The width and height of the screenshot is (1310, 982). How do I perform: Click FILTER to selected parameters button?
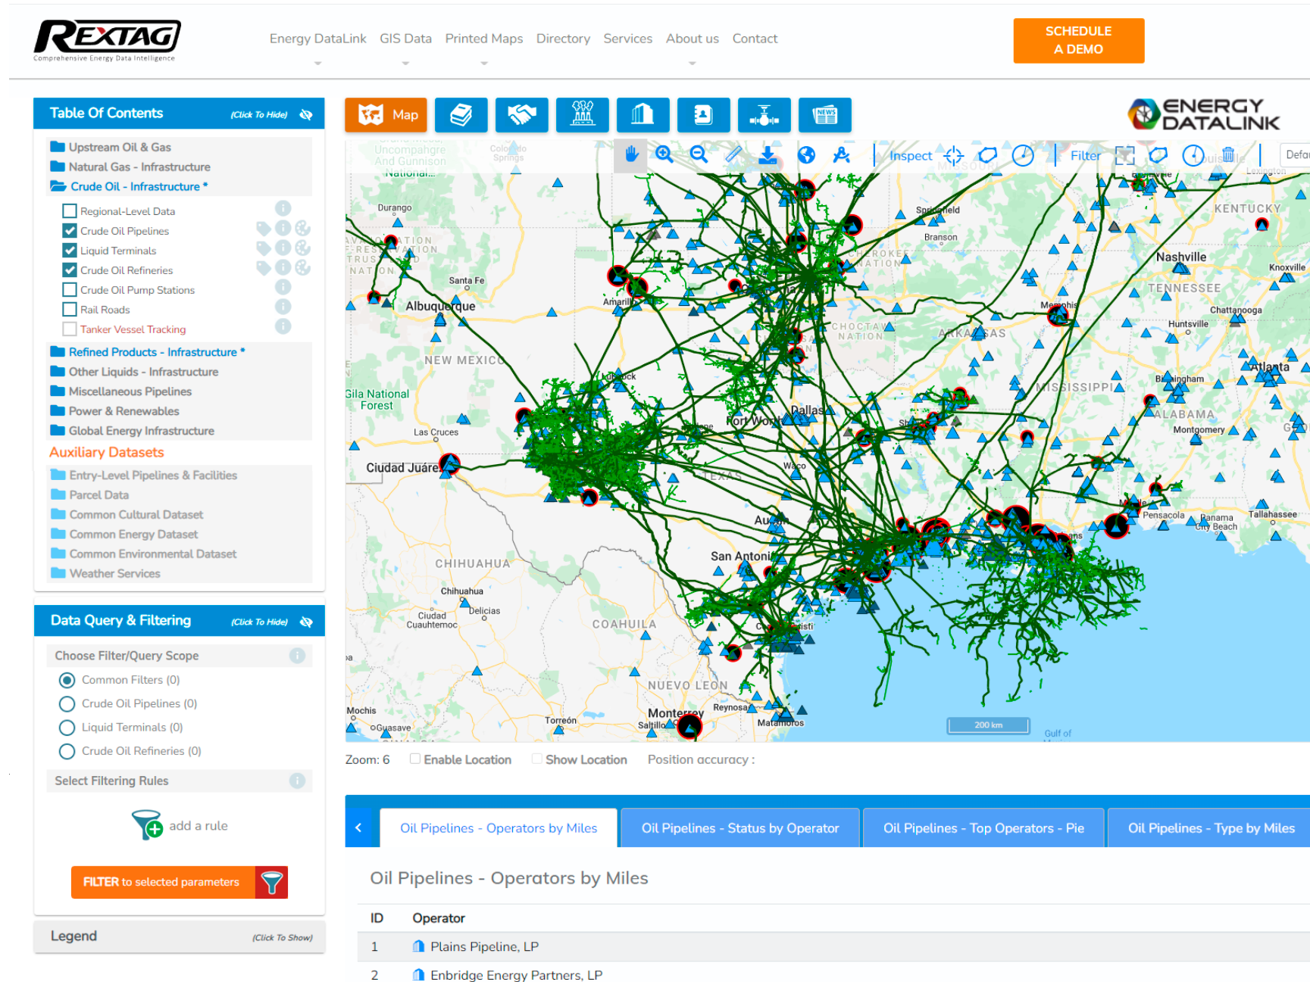(180, 882)
